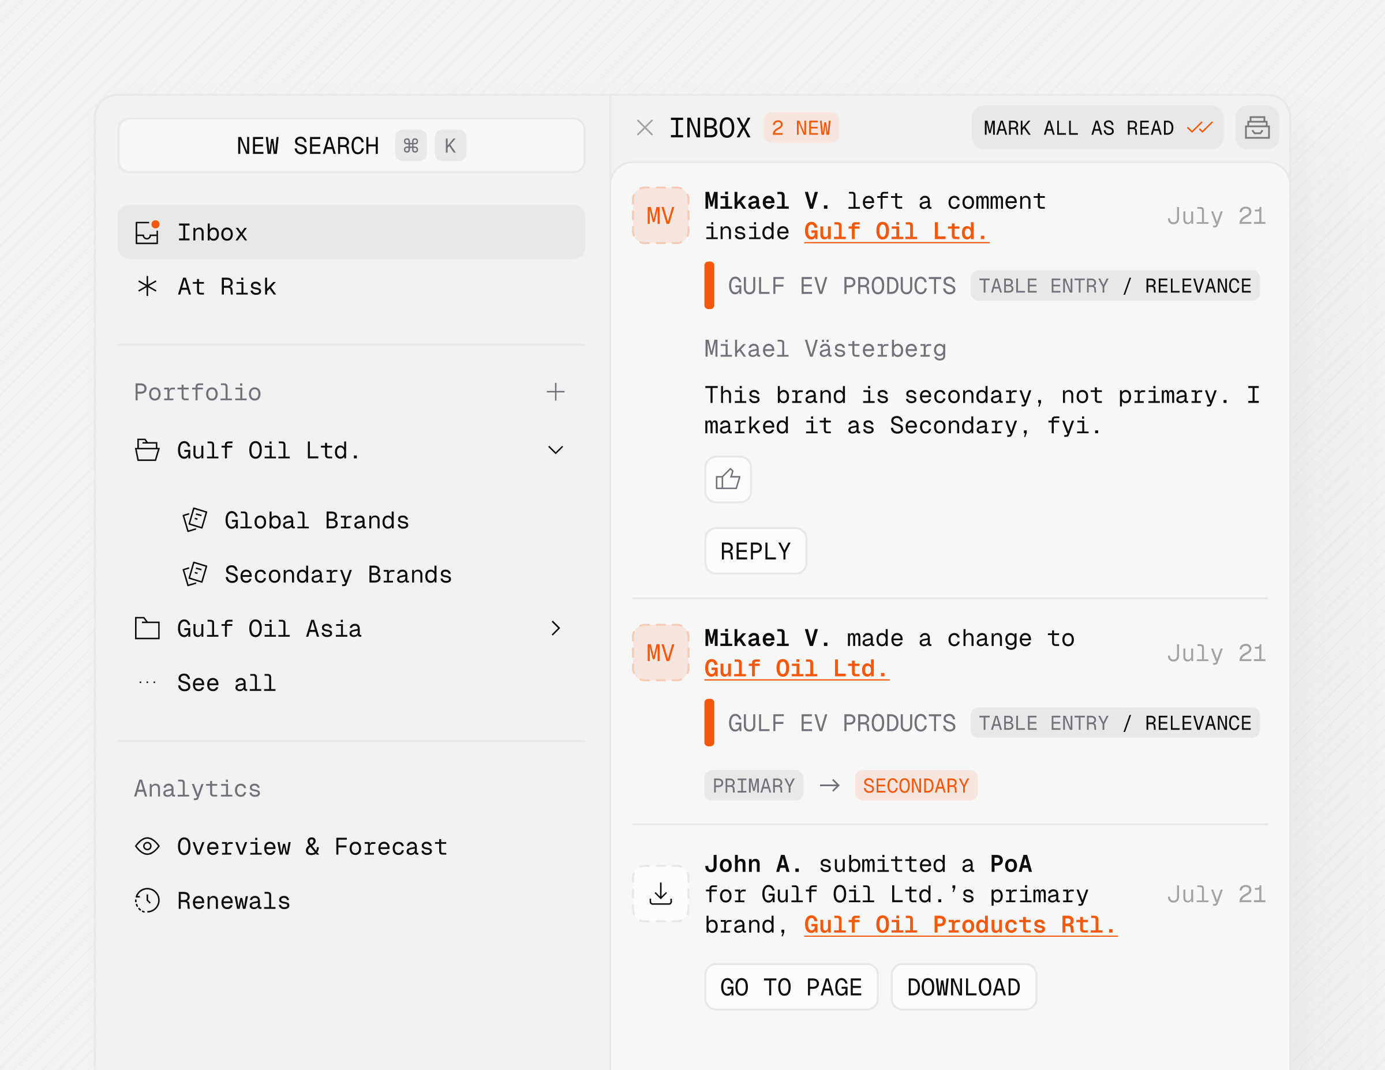Click the asterisk At Risk item
This screenshot has width=1385, height=1070.
[x=226, y=287]
